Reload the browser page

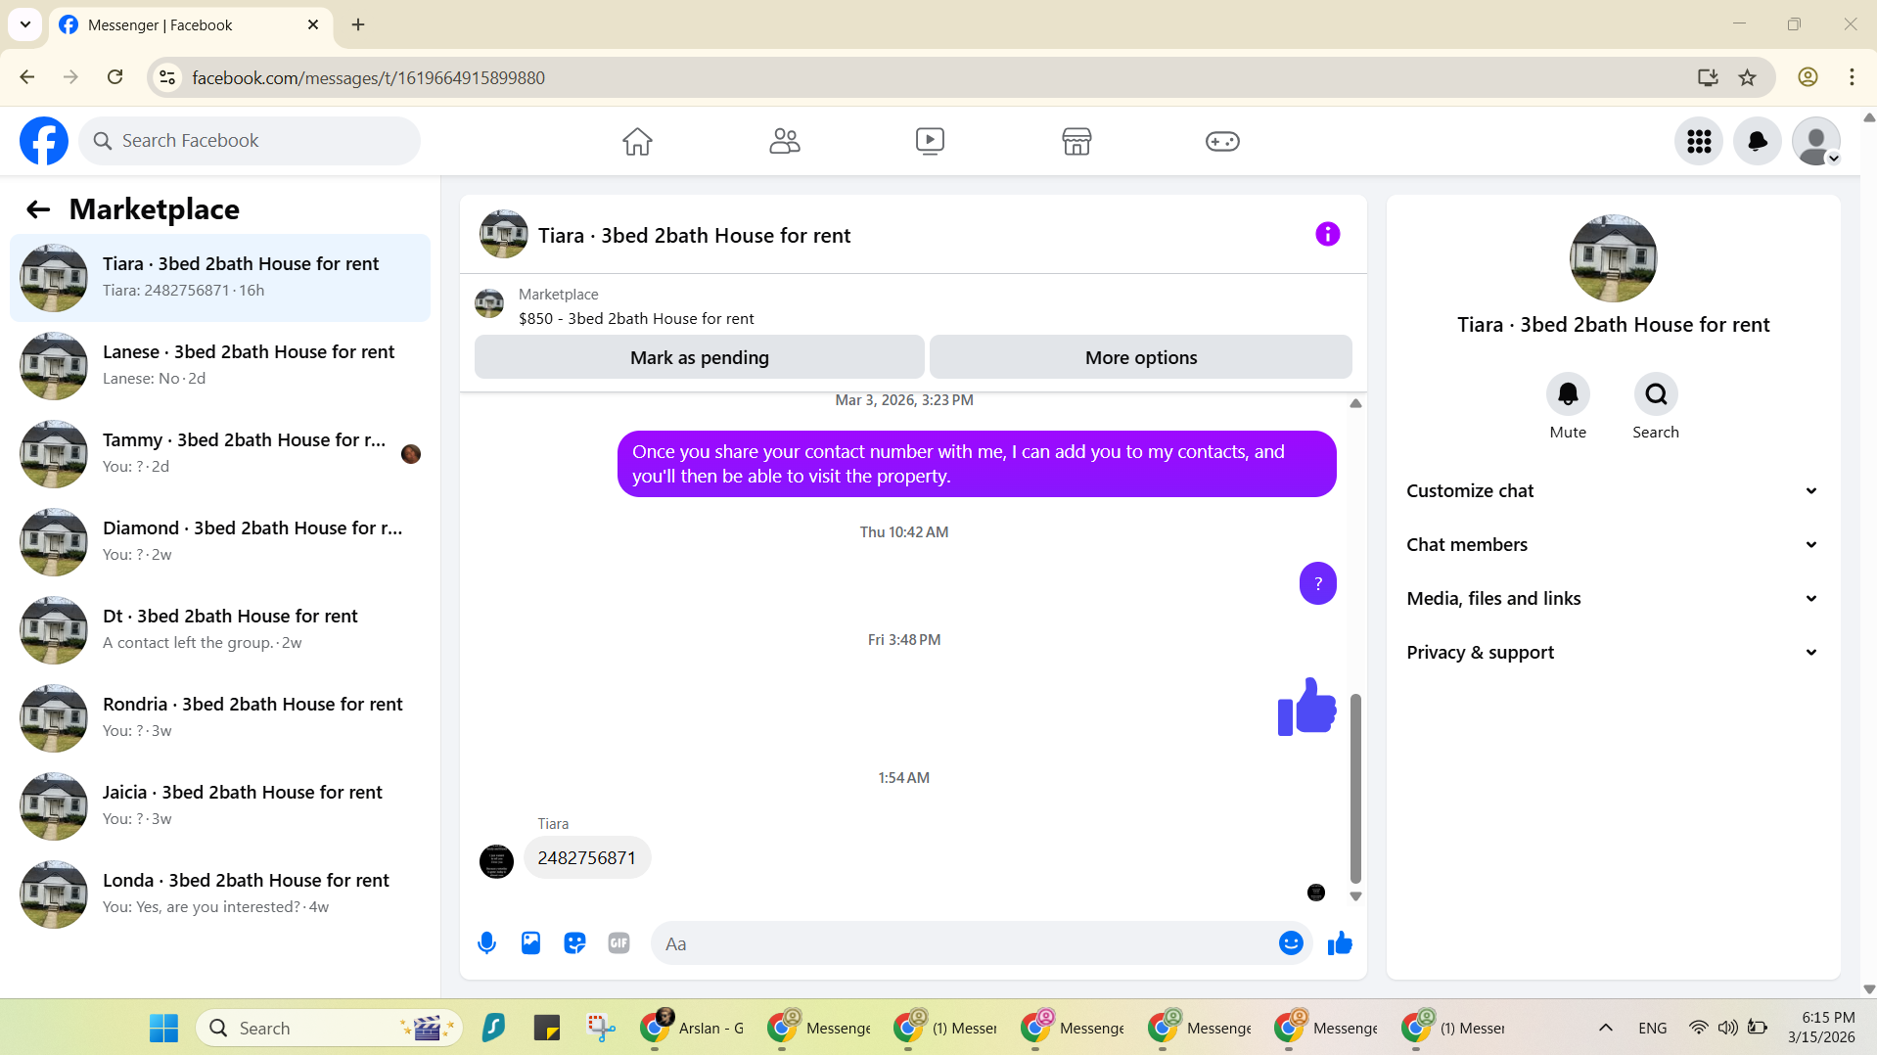tap(114, 77)
